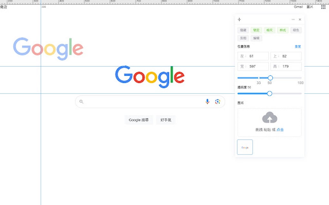Click the magnifying glass in the search bar
The image size is (329, 205).
point(81,101)
